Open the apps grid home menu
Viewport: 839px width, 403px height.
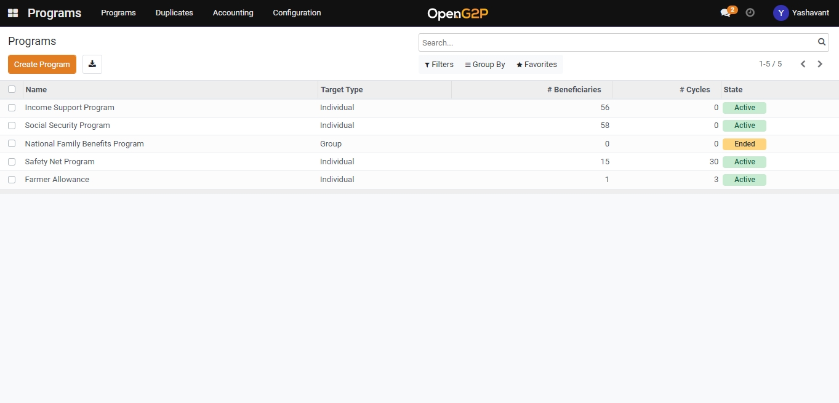(x=13, y=13)
